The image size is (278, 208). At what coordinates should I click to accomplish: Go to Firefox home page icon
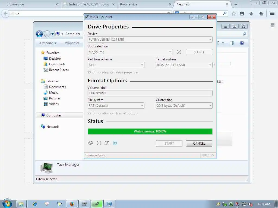pyautogui.click(x=261, y=14)
